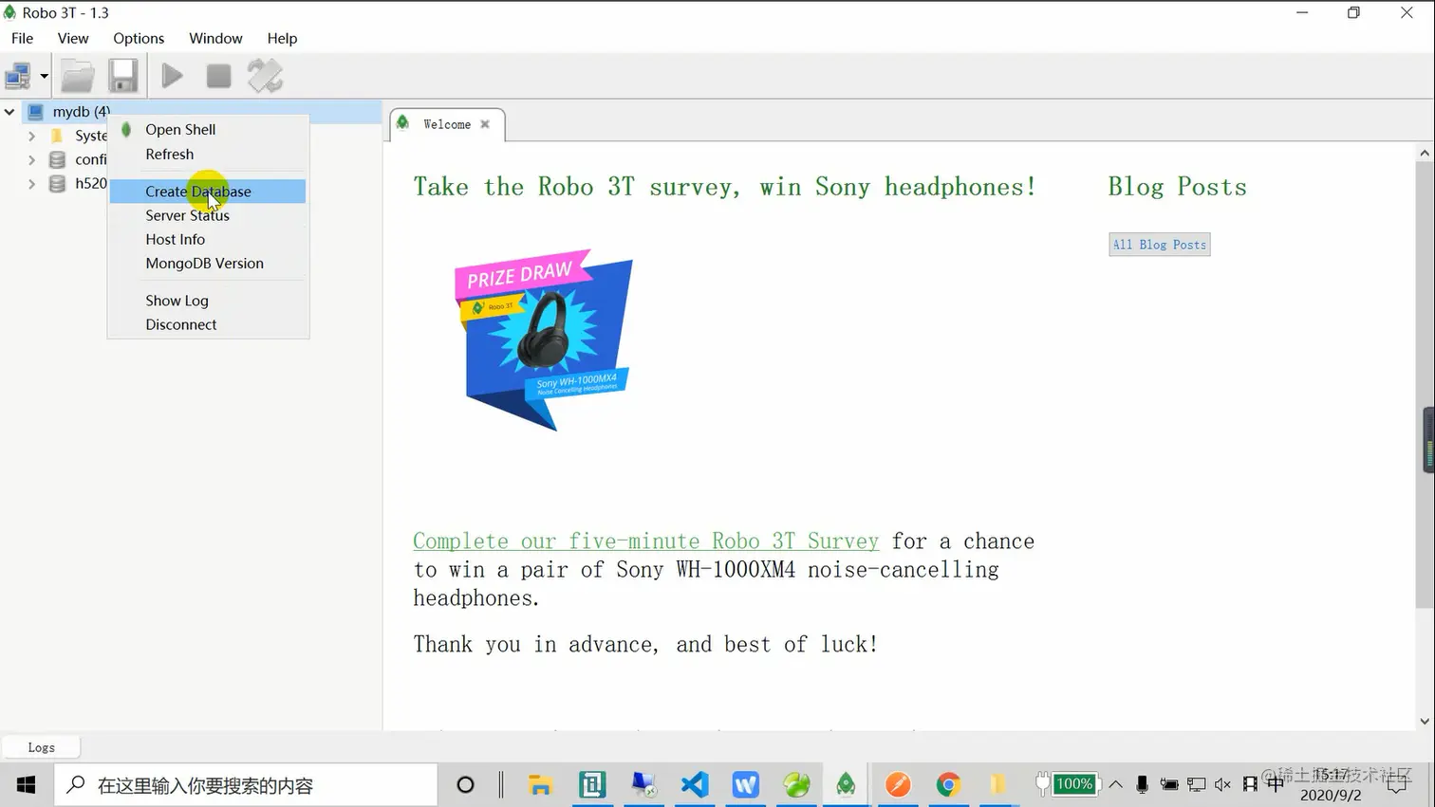Open the Complete our five-minute Robo 3T Survey link
The height and width of the screenshot is (807, 1435).
(646, 541)
